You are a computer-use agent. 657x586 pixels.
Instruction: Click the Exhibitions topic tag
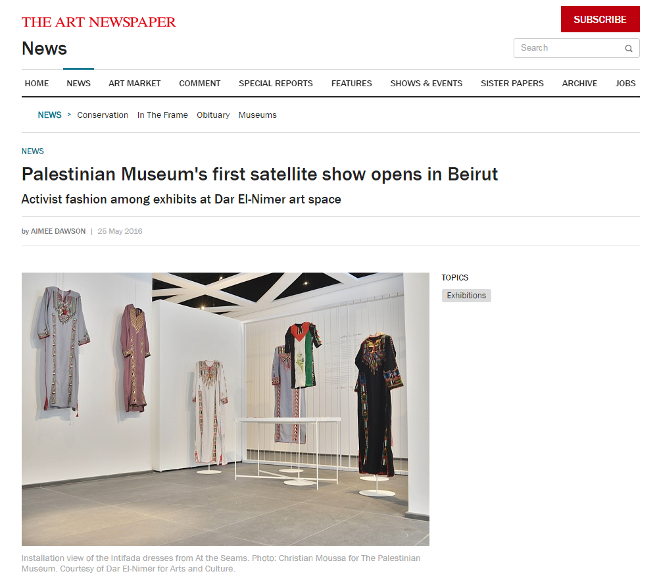(x=466, y=296)
